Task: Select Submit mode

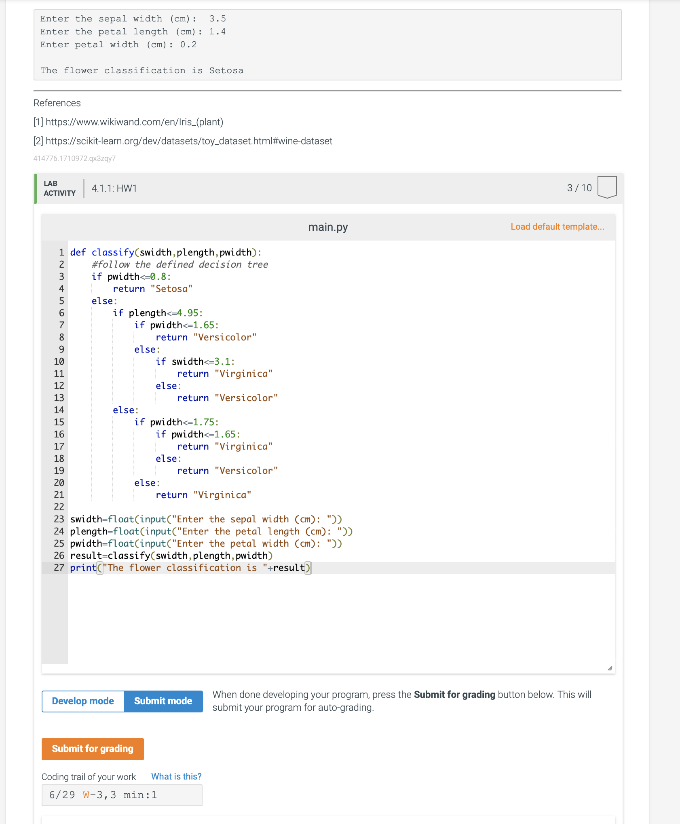Action: coord(163,701)
